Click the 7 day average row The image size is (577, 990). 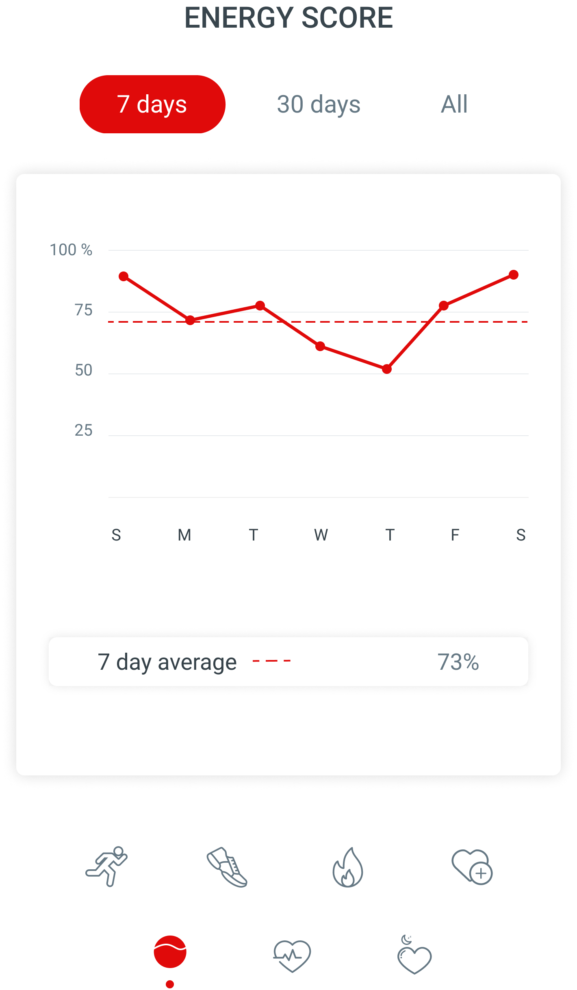tap(288, 662)
